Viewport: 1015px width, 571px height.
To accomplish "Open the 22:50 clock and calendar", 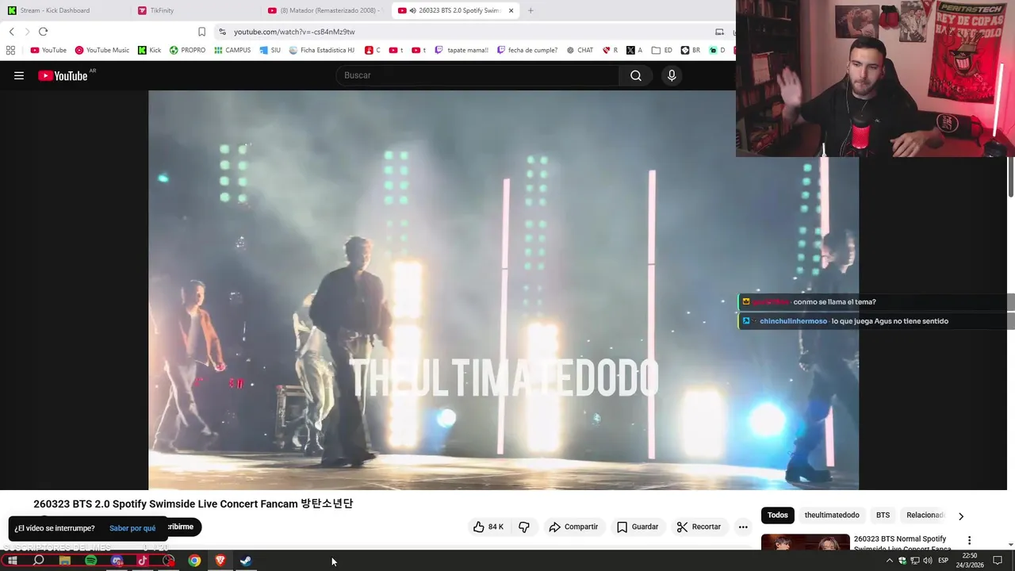I will (x=969, y=561).
